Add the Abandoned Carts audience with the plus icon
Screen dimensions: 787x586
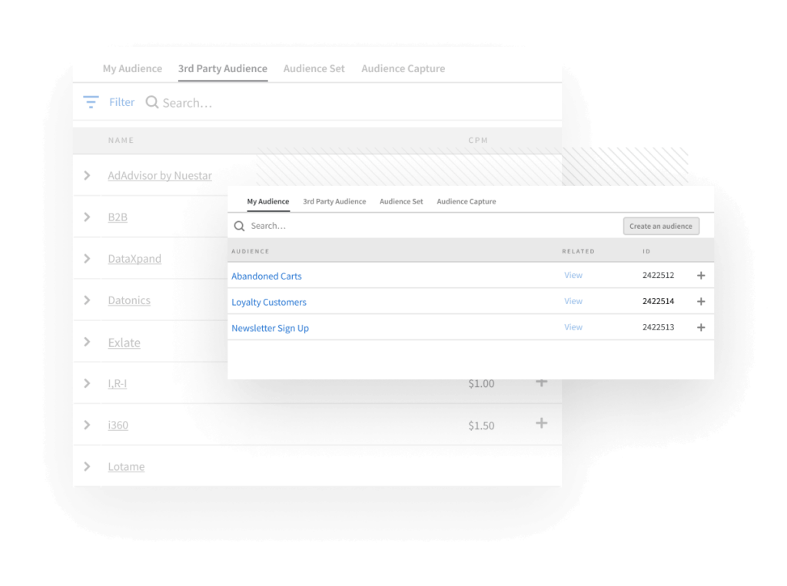700,275
